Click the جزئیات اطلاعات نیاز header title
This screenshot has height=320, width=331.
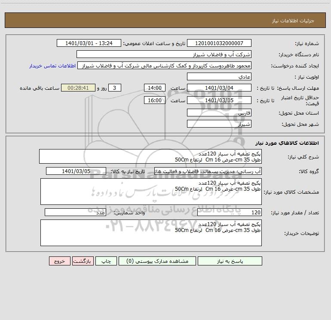[293, 21]
